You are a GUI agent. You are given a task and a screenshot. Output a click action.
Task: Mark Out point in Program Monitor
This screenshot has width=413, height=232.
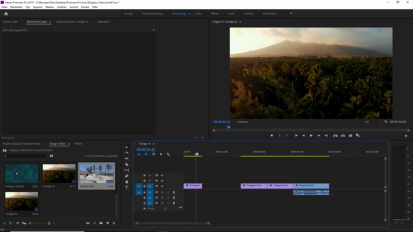(x=287, y=135)
